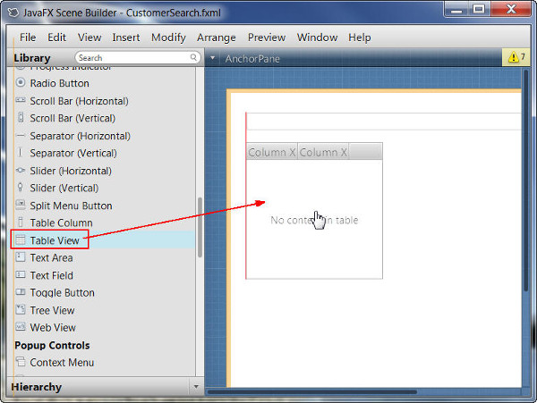The width and height of the screenshot is (537, 403).
Task: Open the Edit menu
Action: pyautogui.click(x=56, y=38)
